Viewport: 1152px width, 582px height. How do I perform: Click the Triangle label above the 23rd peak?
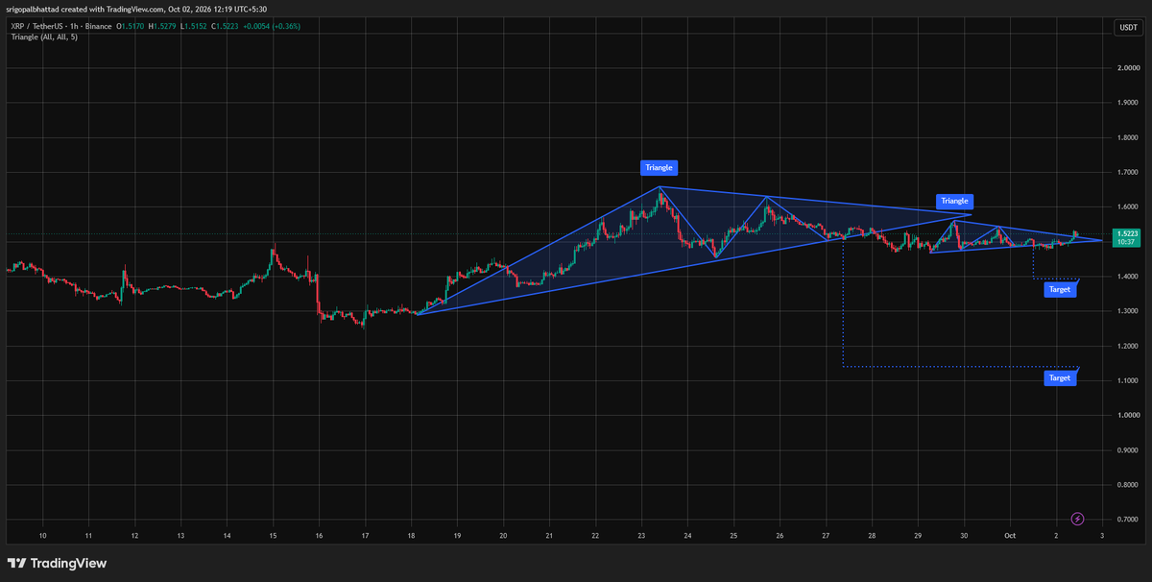pos(660,167)
